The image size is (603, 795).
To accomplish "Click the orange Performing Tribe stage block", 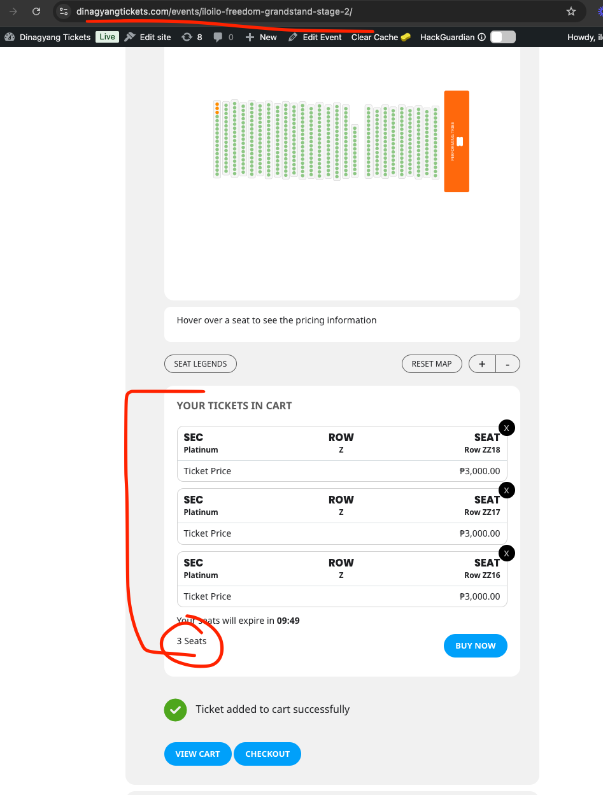I will coord(457,141).
